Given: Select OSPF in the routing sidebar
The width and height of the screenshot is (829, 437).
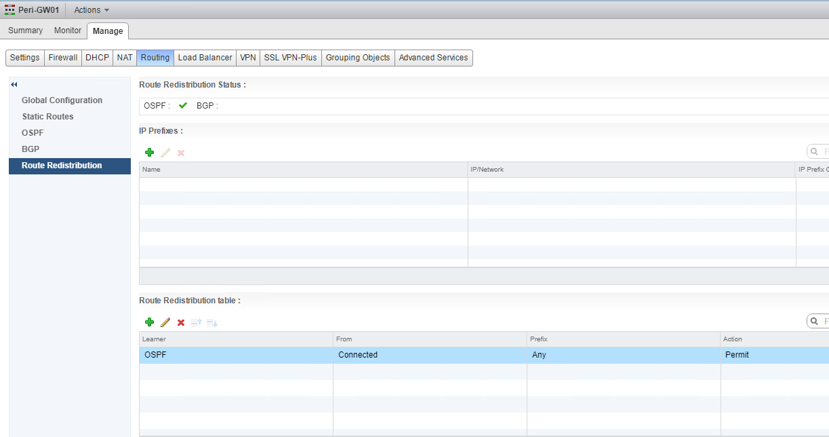Looking at the screenshot, I should tap(33, 133).
